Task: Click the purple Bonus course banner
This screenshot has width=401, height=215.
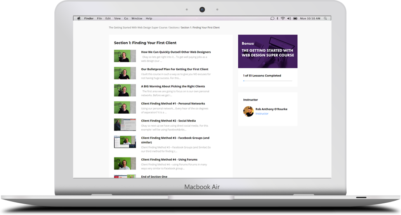Action: pyautogui.click(x=268, y=51)
